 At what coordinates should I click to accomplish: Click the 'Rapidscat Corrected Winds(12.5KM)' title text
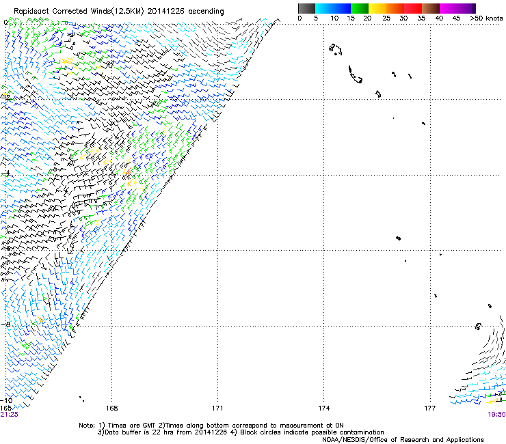pyautogui.click(x=79, y=12)
